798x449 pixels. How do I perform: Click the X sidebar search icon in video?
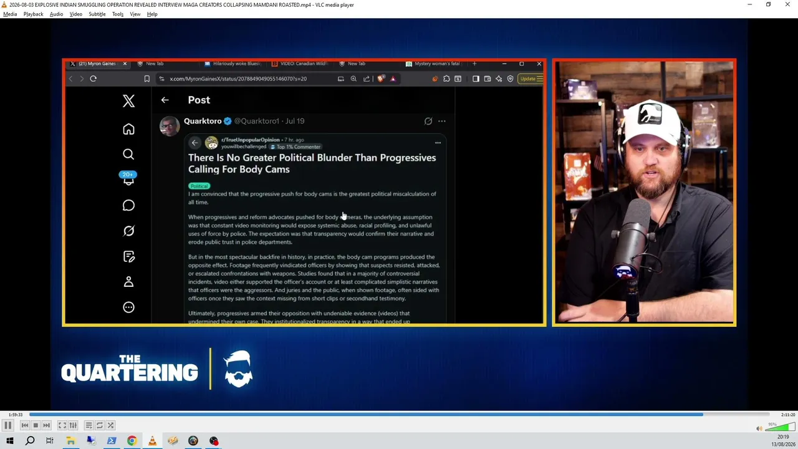point(128,154)
